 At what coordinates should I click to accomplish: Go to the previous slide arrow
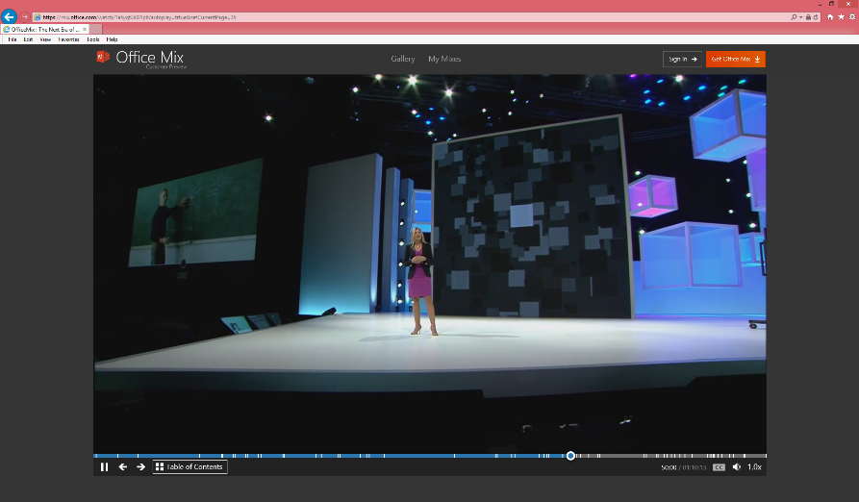[x=123, y=467]
